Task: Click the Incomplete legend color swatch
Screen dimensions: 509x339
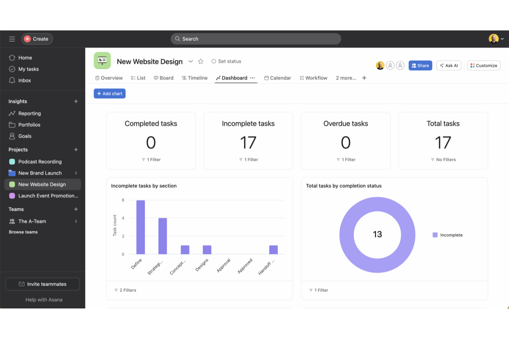Action: point(435,235)
